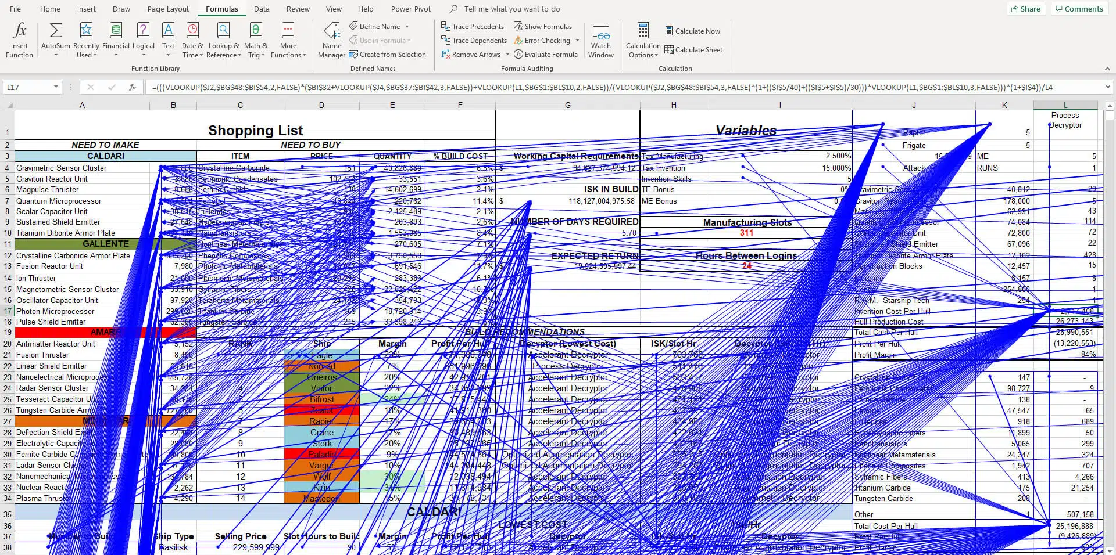Select the Gravimetric Sensor Cluster cell in row 4
Image resolution: width=1116 pixels, height=555 pixels.
coord(82,168)
